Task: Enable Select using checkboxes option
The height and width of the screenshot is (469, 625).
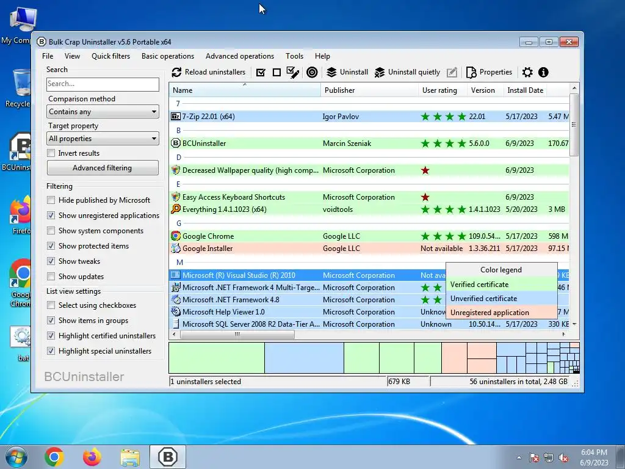Action: point(51,305)
